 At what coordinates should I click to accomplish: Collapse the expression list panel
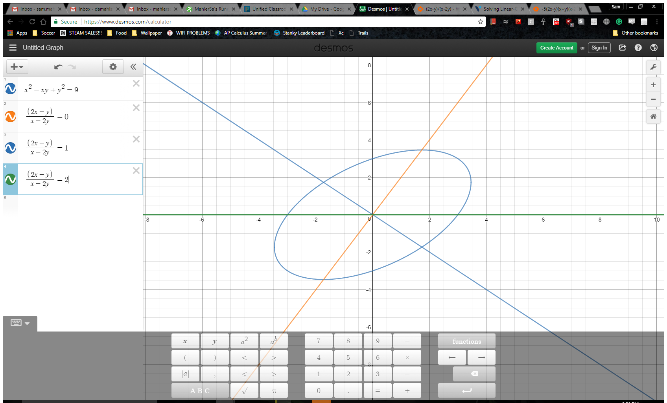pyautogui.click(x=133, y=67)
